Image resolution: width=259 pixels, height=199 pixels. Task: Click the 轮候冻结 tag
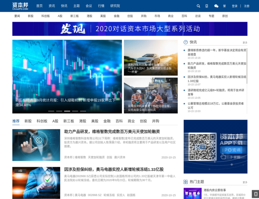[x=109, y=195]
